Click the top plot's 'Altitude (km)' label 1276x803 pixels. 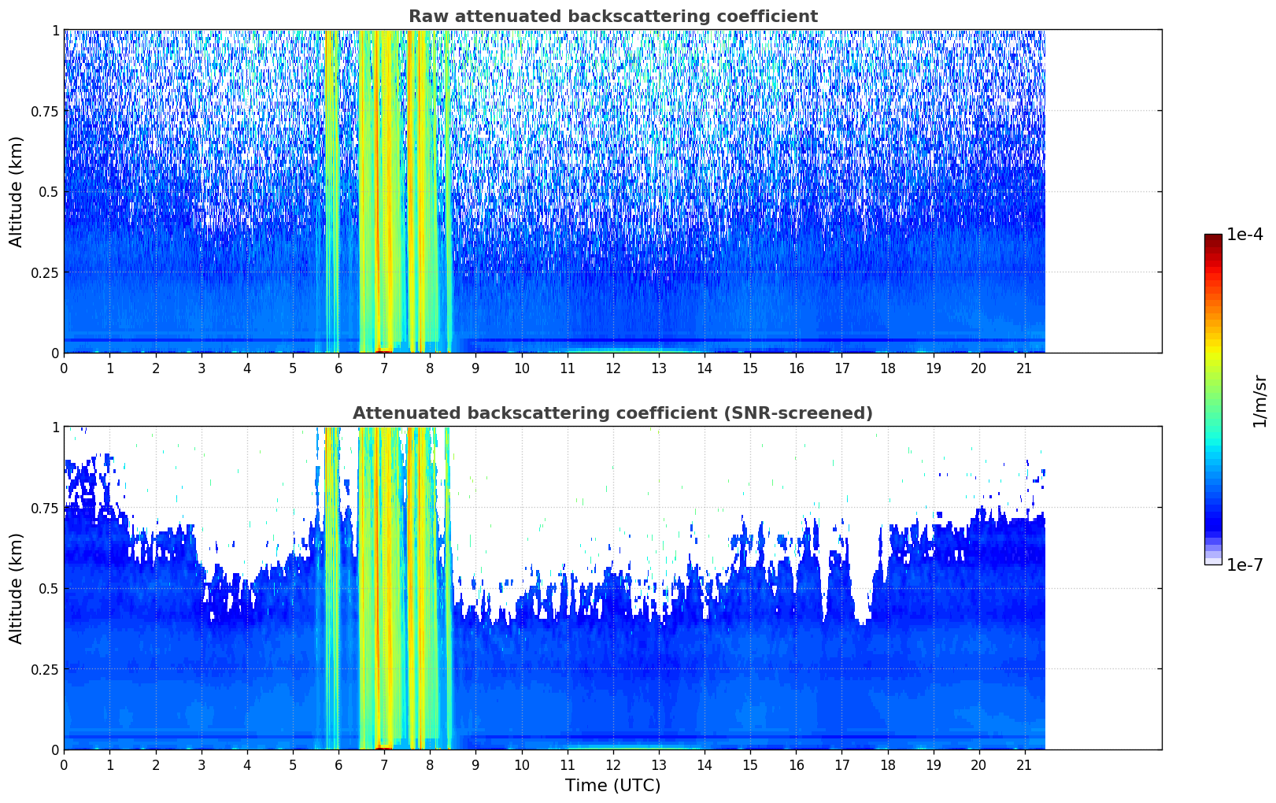pyautogui.click(x=17, y=191)
